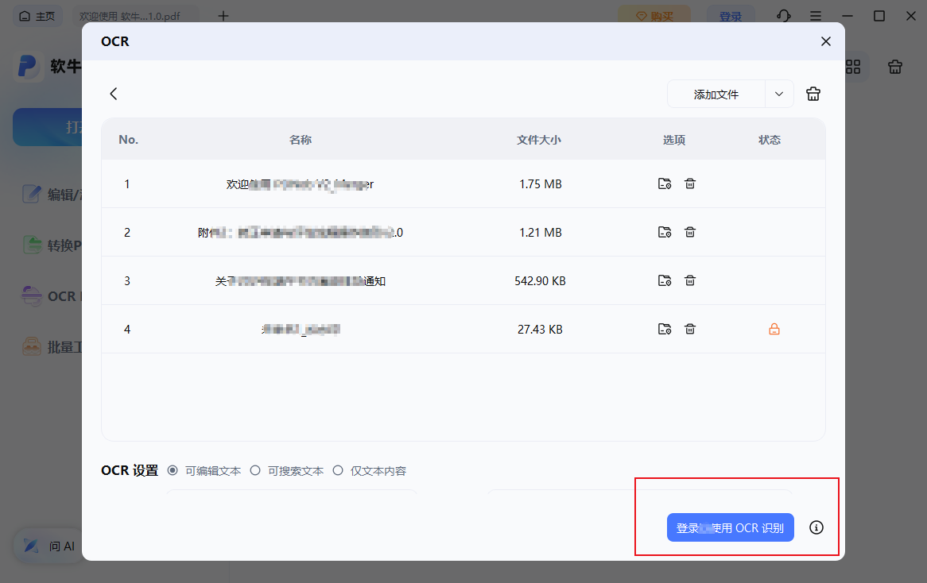Open customer support headset icon

(x=783, y=16)
